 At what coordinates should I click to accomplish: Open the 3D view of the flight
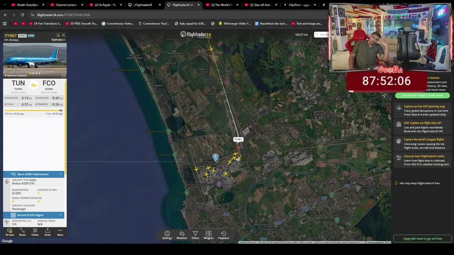pos(10,232)
